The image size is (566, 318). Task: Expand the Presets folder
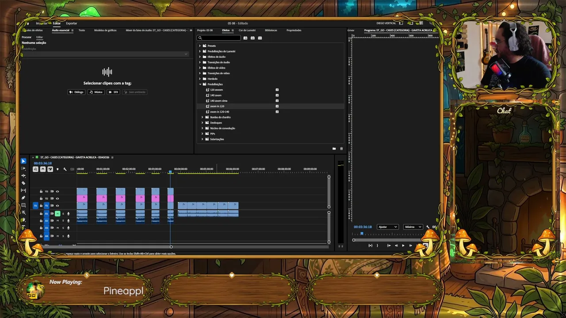click(x=200, y=46)
